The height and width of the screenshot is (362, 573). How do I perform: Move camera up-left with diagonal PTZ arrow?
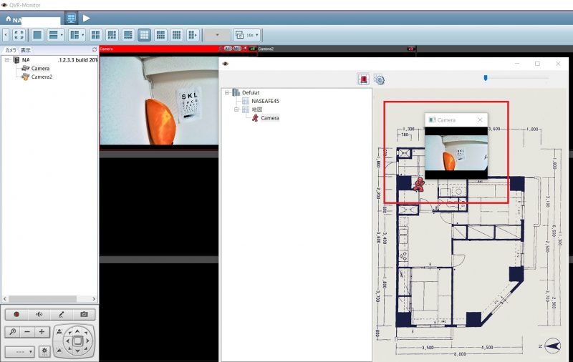[69, 333]
